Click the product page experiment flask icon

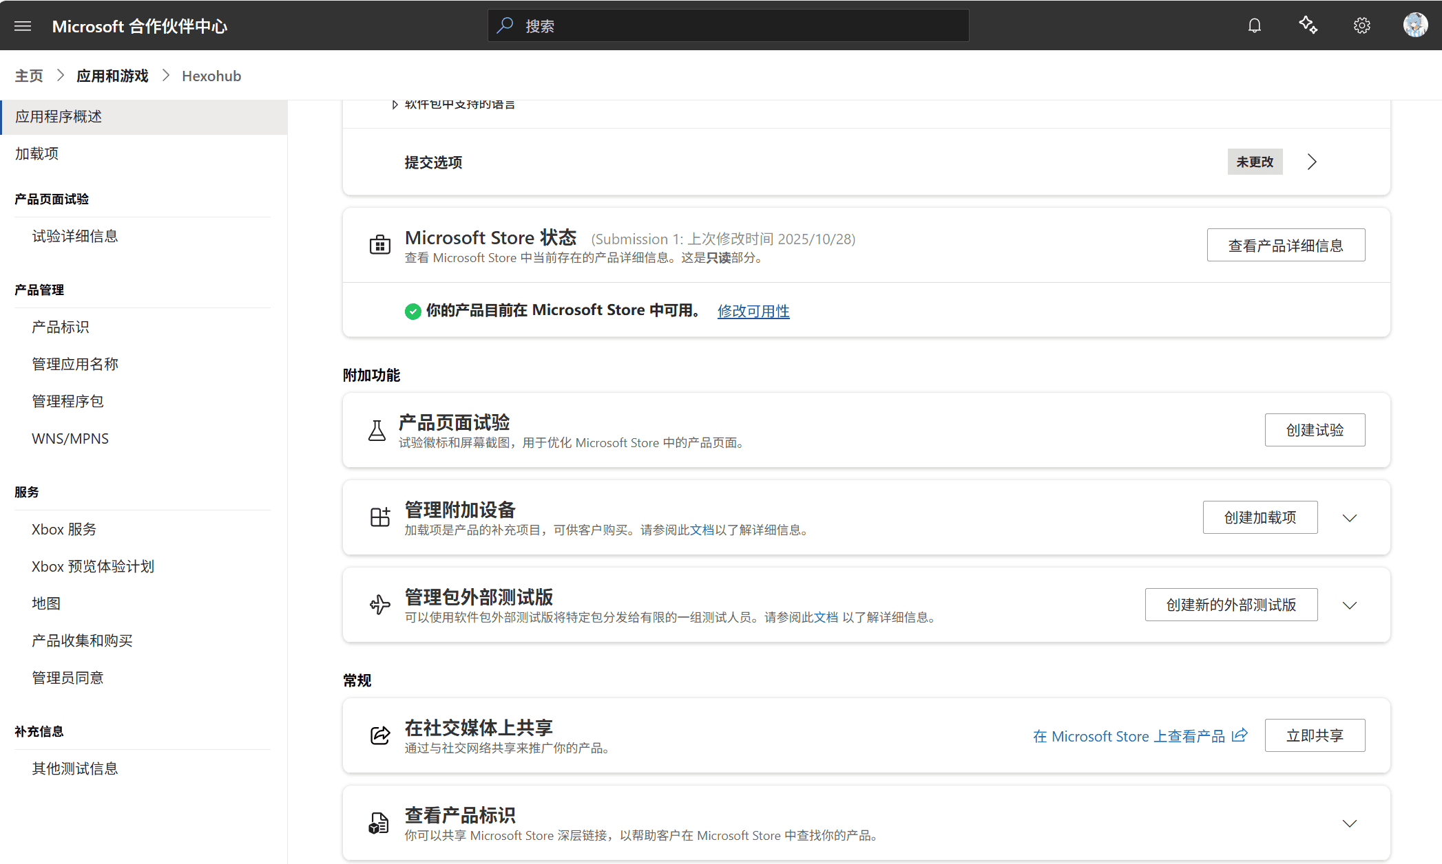click(x=377, y=431)
